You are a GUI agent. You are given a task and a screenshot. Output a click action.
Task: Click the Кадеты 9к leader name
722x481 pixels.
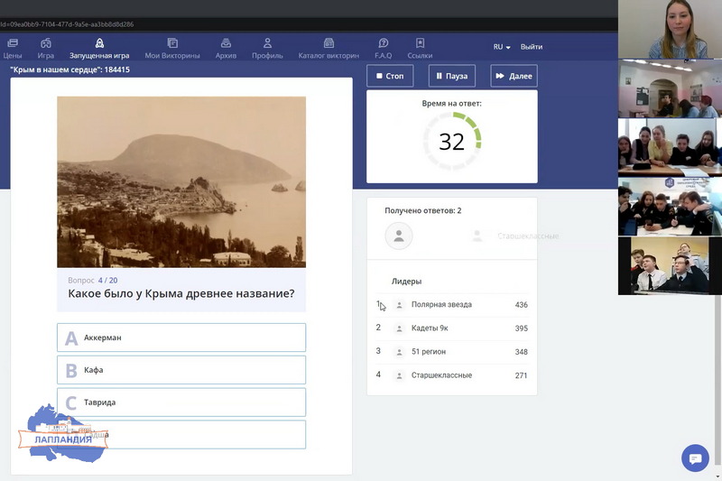coord(430,328)
